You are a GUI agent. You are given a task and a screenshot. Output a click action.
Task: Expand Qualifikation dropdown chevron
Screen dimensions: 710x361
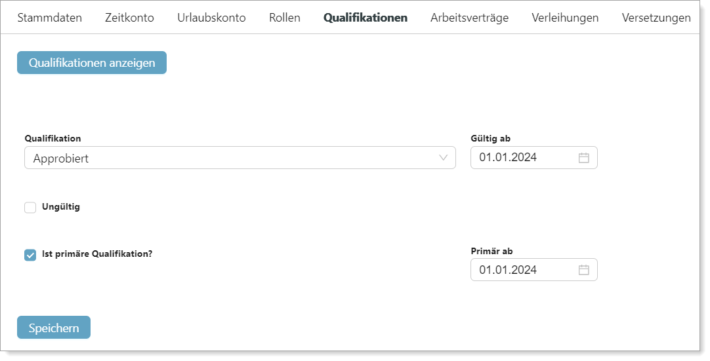pyautogui.click(x=444, y=158)
